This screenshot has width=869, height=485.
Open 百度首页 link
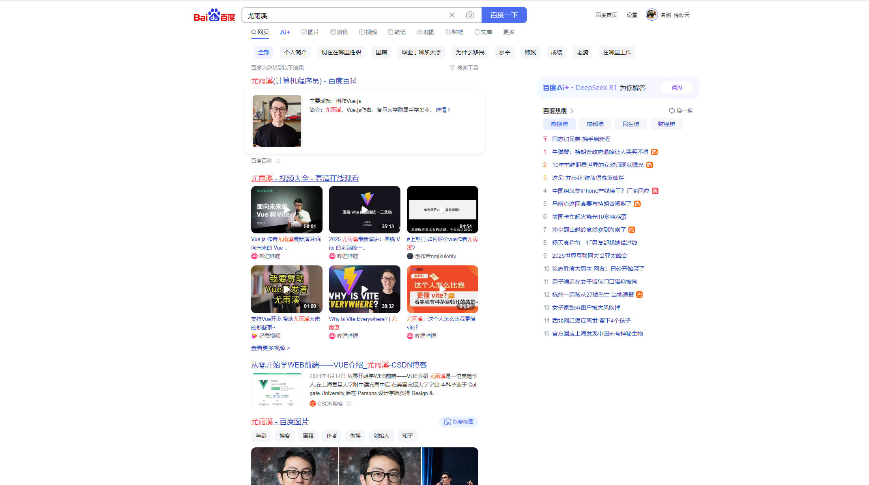coord(606,15)
